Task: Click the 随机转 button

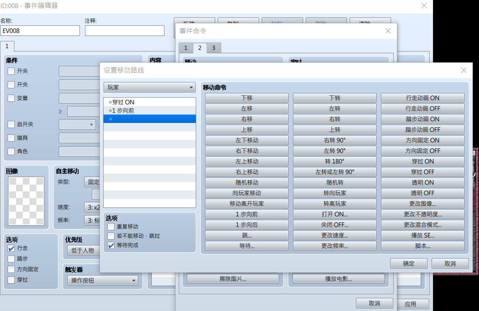Action: [x=334, y=183]
